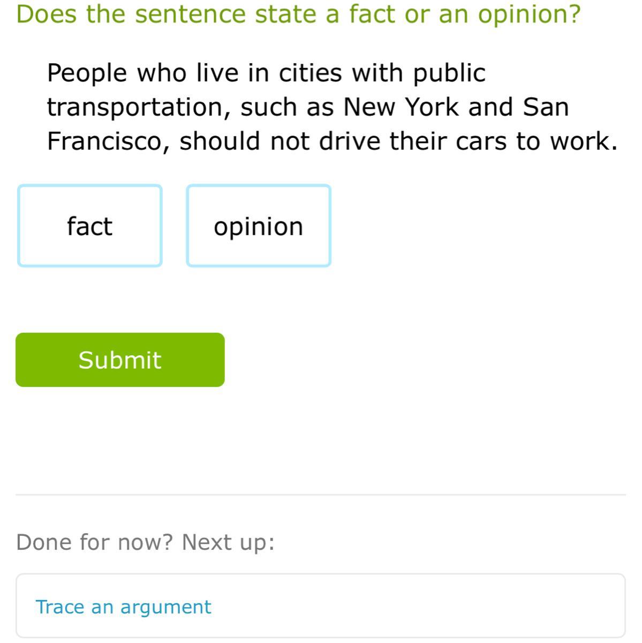Select the 'fact' answer choice

click(x=90, y=226)
